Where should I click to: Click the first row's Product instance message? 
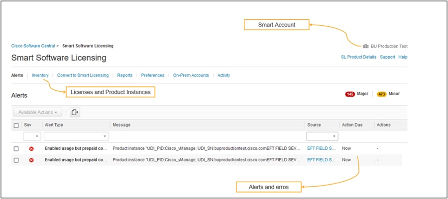coord(207,148)
